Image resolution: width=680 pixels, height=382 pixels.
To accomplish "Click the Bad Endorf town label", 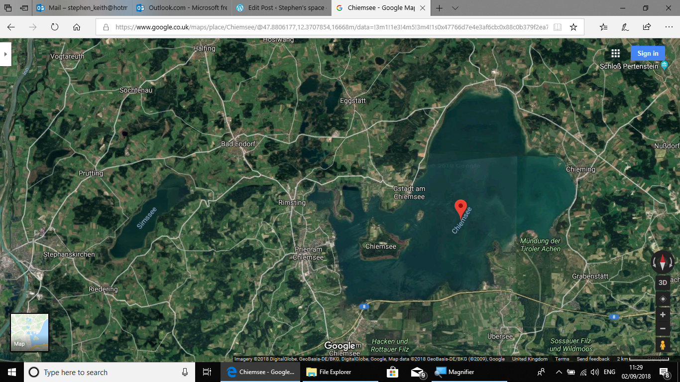I will click(x=238, y=144).
